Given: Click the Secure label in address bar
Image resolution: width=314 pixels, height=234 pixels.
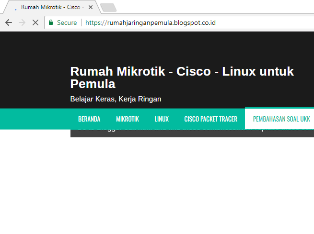Looking at the screenshot, I should [67, 22].
